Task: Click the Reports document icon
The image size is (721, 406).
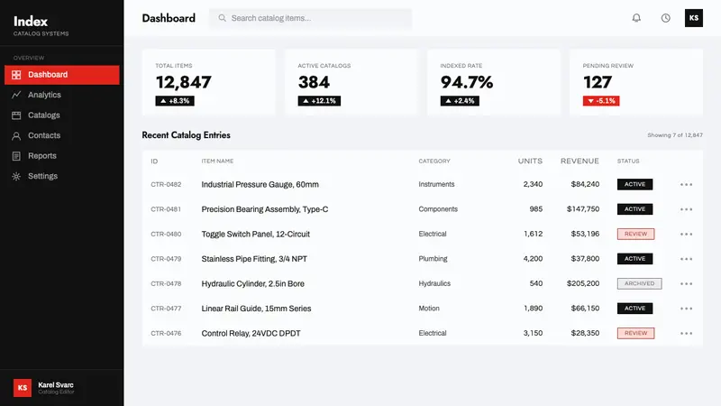Action: coord(16,156)
